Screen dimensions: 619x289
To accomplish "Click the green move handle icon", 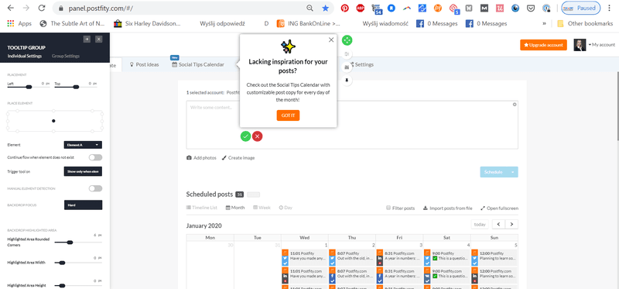I will 347,40.
